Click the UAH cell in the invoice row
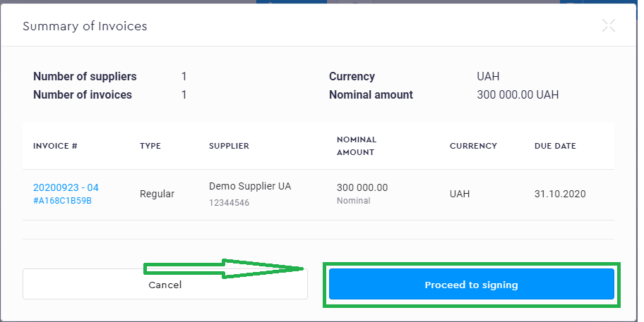 460,194
